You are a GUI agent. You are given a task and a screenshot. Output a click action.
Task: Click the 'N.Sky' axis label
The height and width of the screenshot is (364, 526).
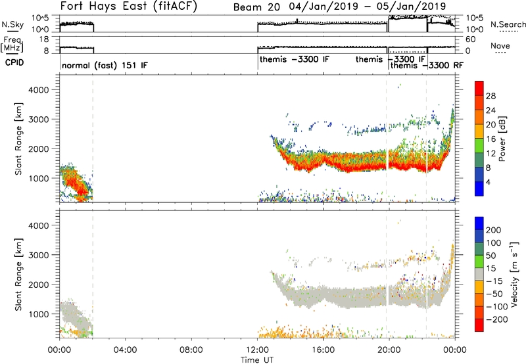[12, 24]
